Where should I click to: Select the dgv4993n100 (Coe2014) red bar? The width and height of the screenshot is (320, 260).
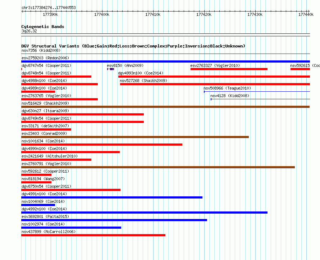214,77
